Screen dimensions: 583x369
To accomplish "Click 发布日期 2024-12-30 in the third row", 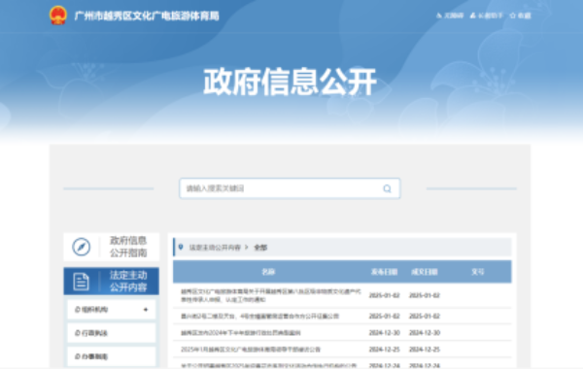I will [384, 333].
